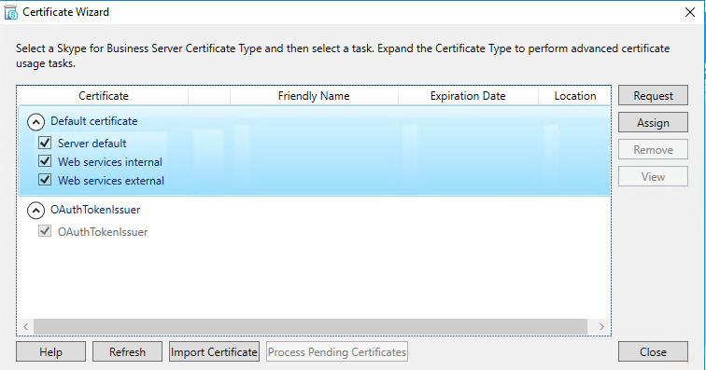
Task: Click the disabled Remove button
Action: click(653, 149)
